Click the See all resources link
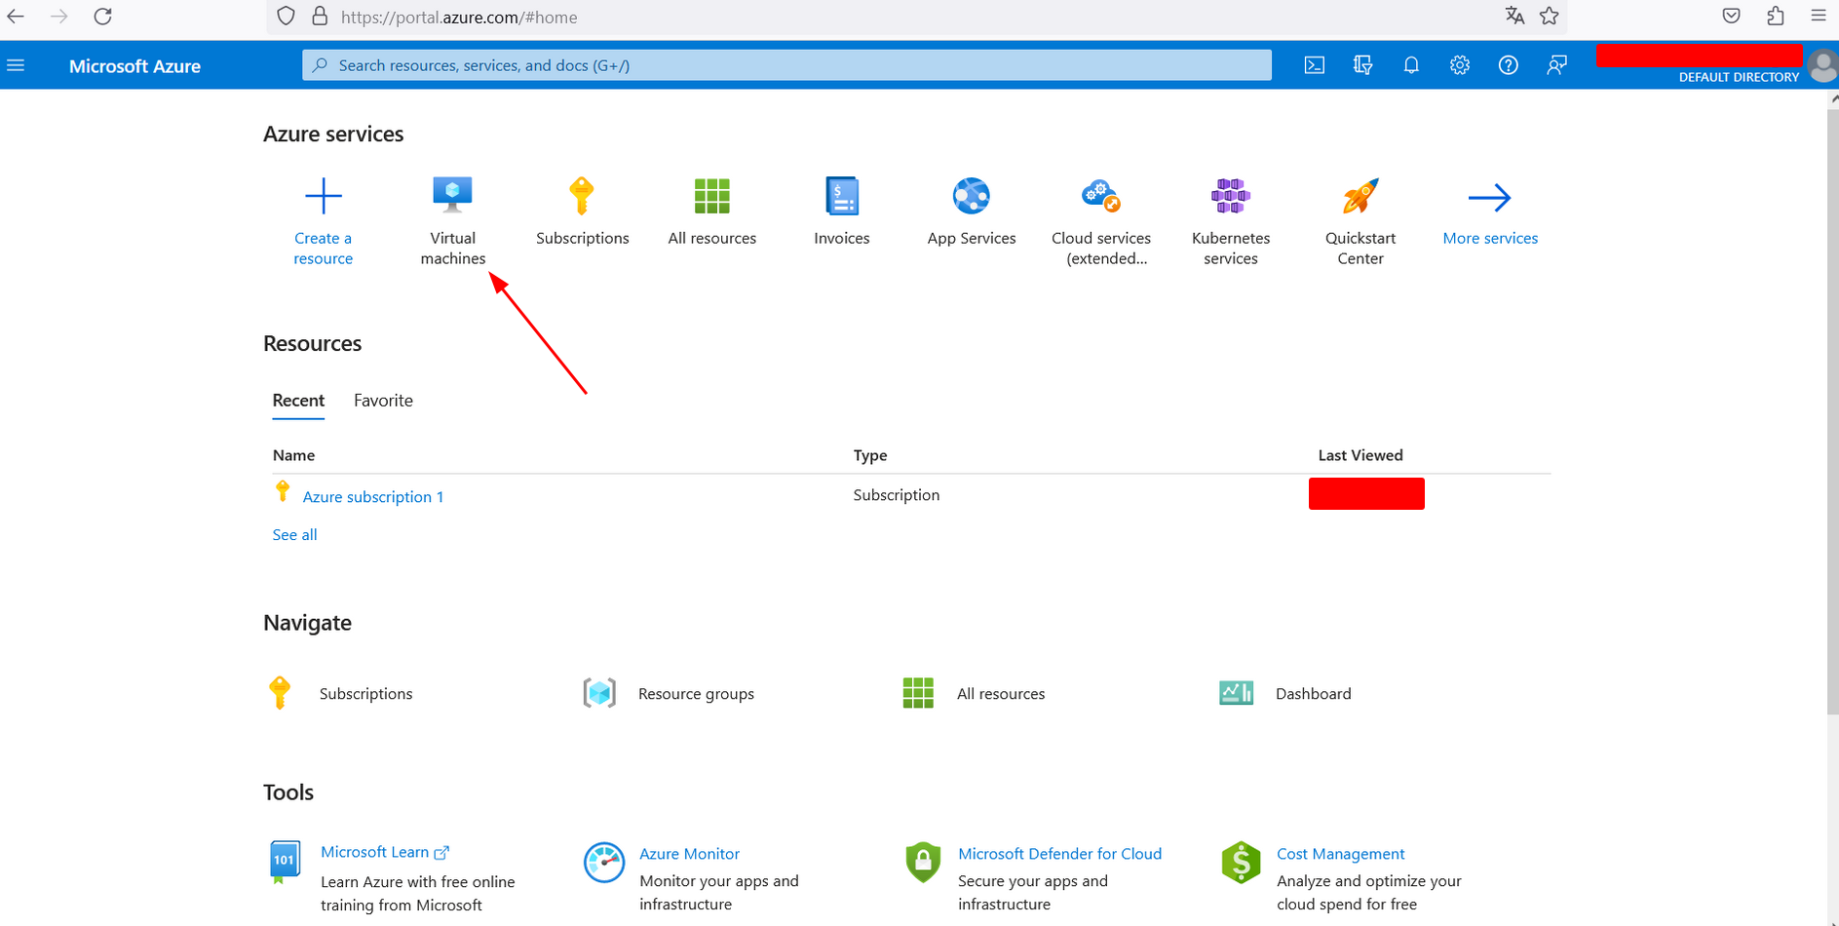 click(x=294, y=535)
